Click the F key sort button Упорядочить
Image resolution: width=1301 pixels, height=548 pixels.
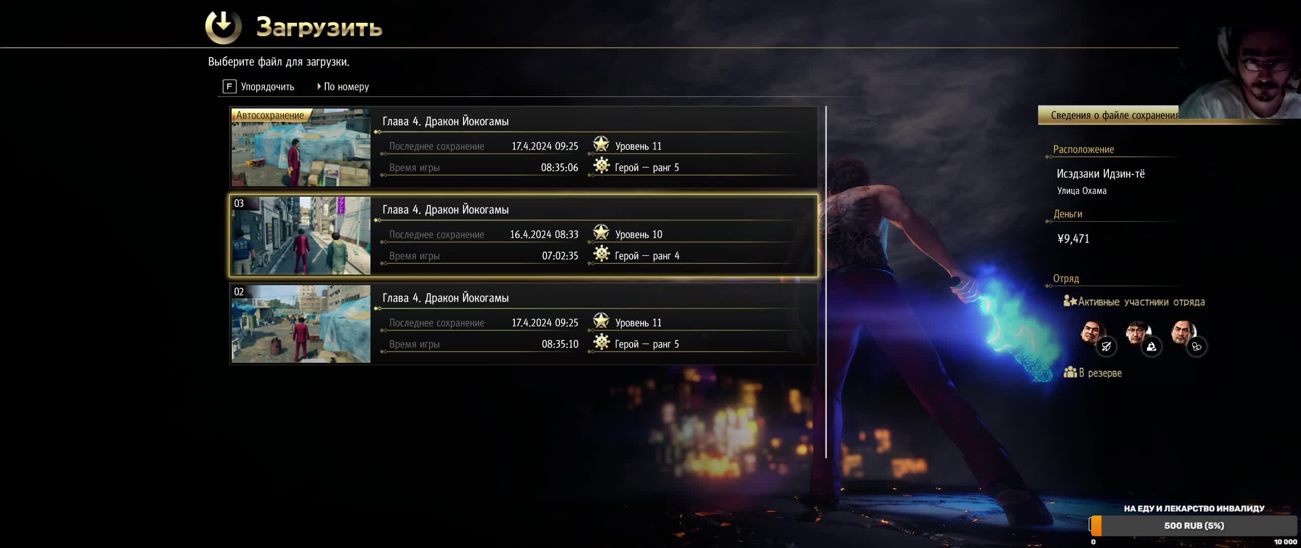pyautogui.click(x=259, y=86)
